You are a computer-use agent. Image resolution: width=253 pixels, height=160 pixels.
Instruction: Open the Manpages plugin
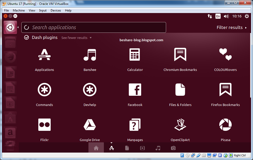tap(135, 125)
